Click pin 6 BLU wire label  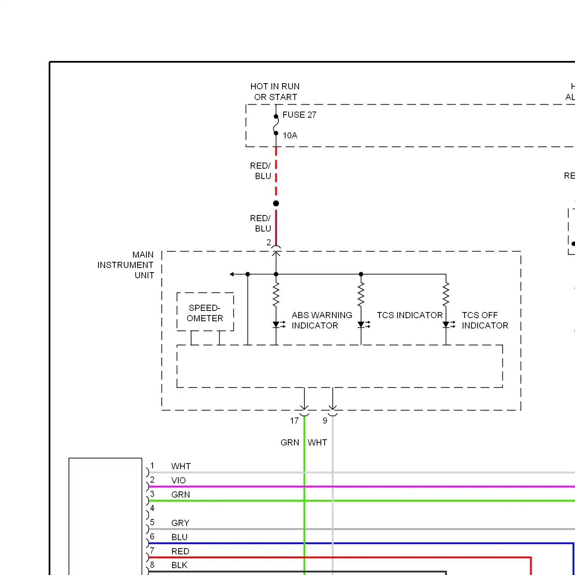pyautogui.click(x=179, y=537)
